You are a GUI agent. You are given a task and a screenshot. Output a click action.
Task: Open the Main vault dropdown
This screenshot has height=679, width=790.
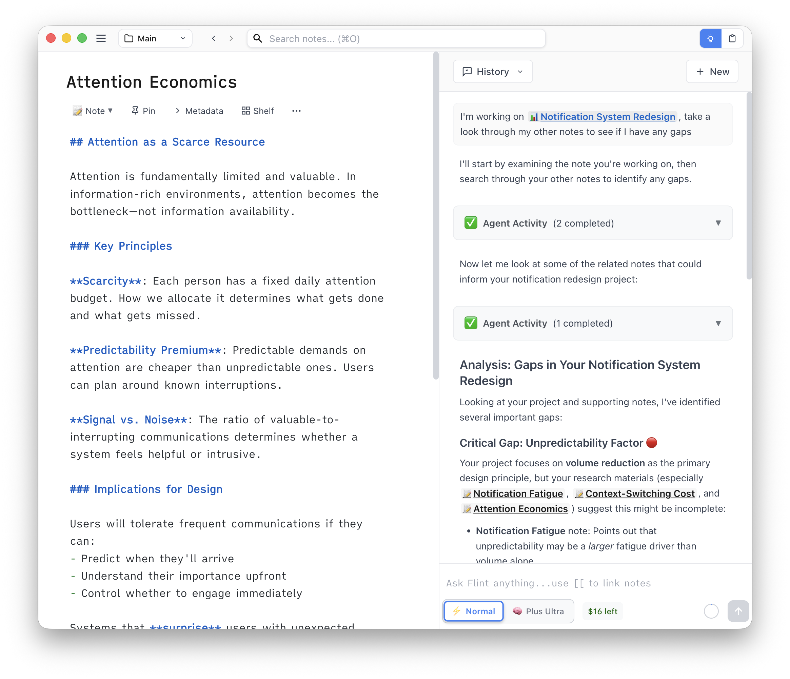[155, 39]
